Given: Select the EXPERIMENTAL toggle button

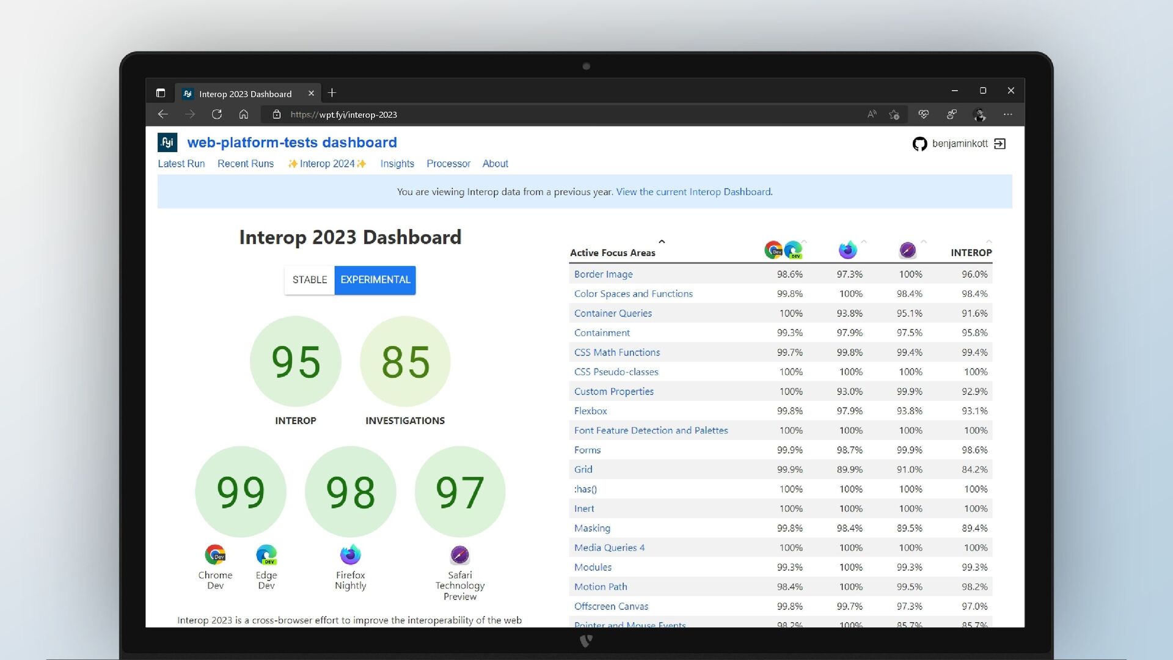Looking at the screenshot, I should click(x=375, y=280).
